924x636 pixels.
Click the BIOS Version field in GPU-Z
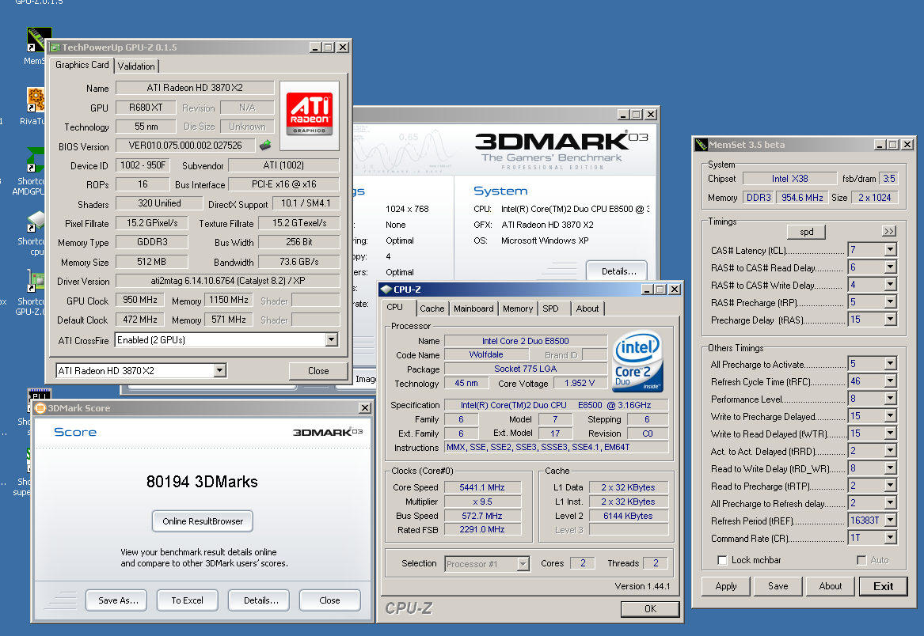click(x=185, y=145)
